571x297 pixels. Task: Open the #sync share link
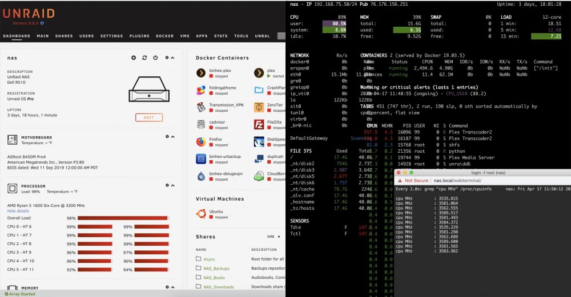click(x=210, y=259)
